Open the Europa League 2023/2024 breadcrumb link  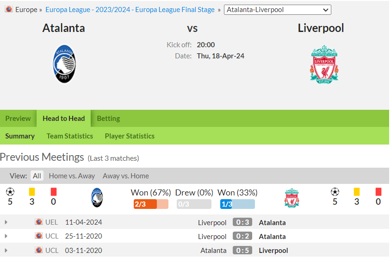click(x=130, y=10)
